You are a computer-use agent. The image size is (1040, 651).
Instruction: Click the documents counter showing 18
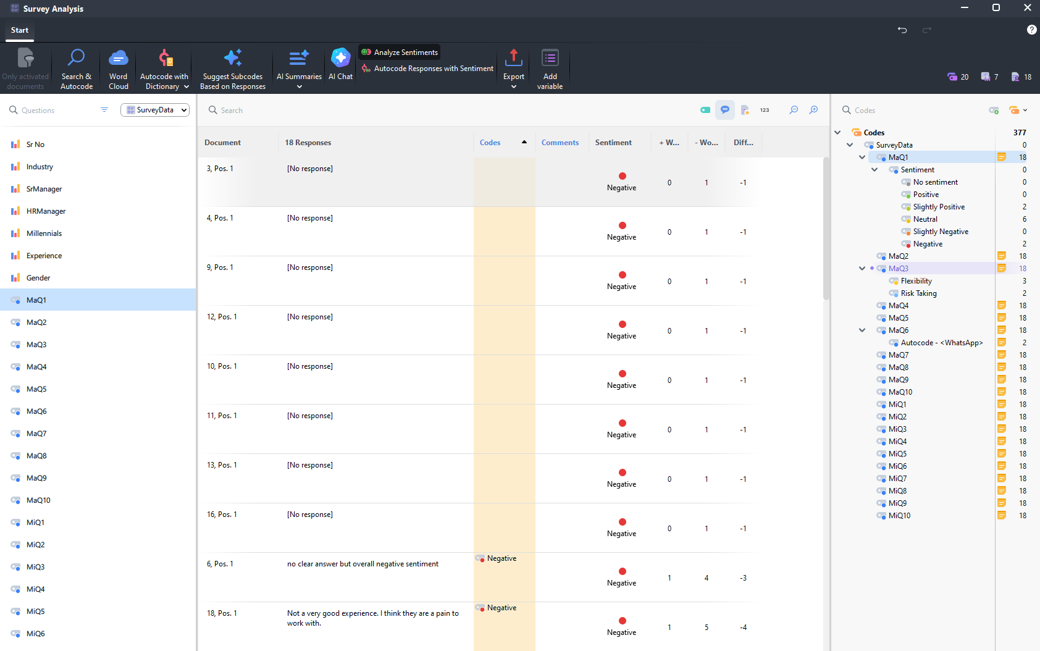(1021, 77)
